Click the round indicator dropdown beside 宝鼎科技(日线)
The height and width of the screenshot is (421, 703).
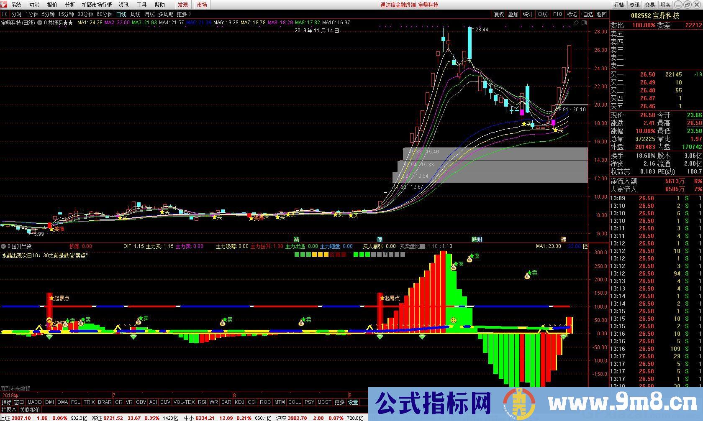click(x=40, y=23)
